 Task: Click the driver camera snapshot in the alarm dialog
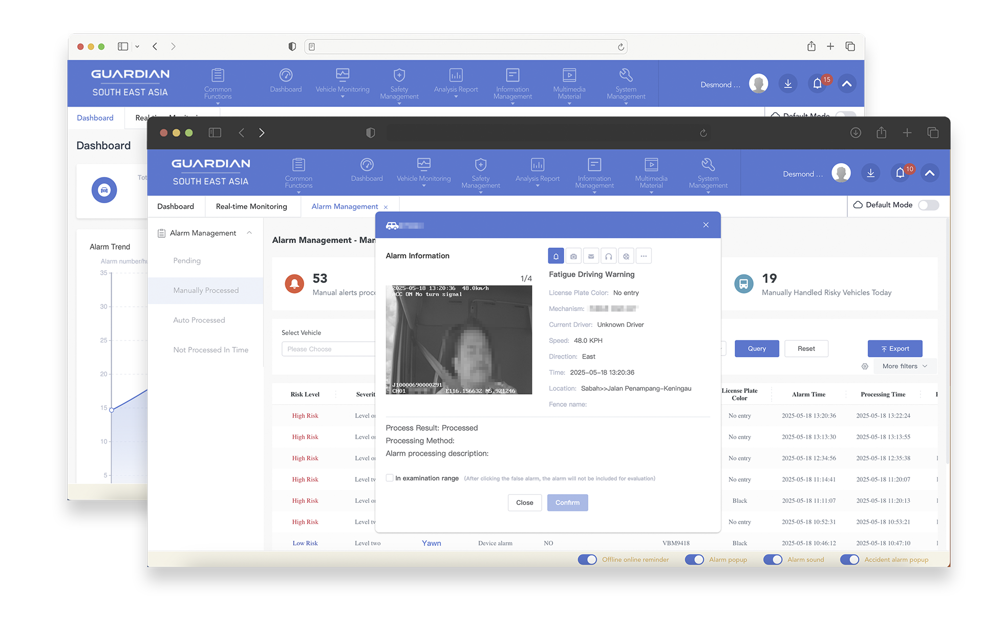point(459,340)
